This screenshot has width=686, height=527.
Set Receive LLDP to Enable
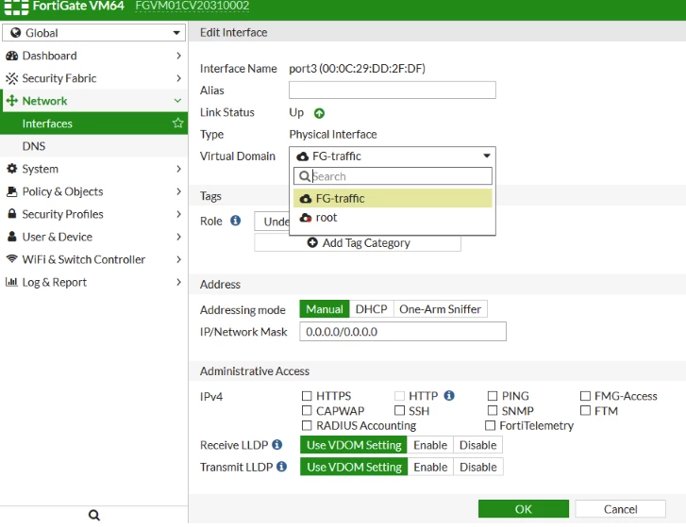(430, 445)
